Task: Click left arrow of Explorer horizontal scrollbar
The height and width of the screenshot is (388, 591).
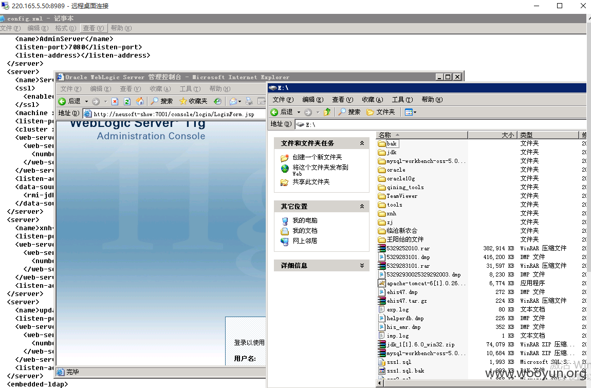Action: pos(380,383)
